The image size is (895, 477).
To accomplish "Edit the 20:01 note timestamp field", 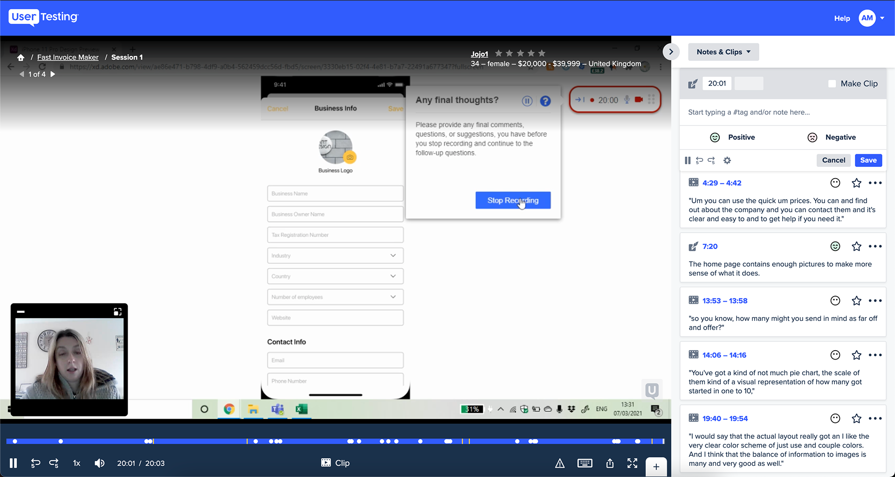I will tap(717, 83).
